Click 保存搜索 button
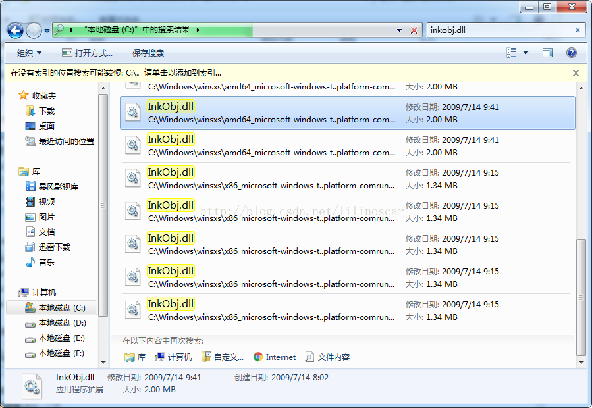The width and height of the screenshot is (592, 408). [x=148, y=53]
